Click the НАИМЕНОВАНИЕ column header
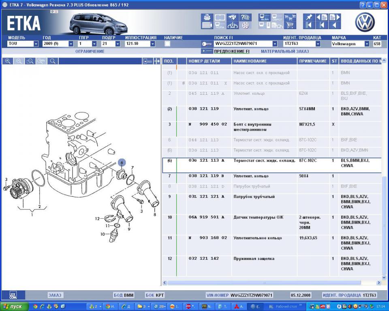This screenshot has width=389, height=311. point(264,61)
